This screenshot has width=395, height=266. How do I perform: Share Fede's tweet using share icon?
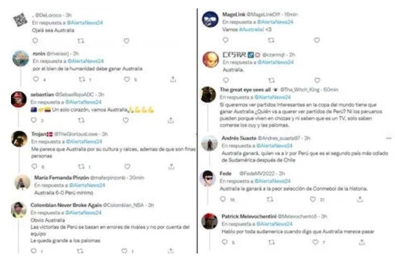click(360, 199)
